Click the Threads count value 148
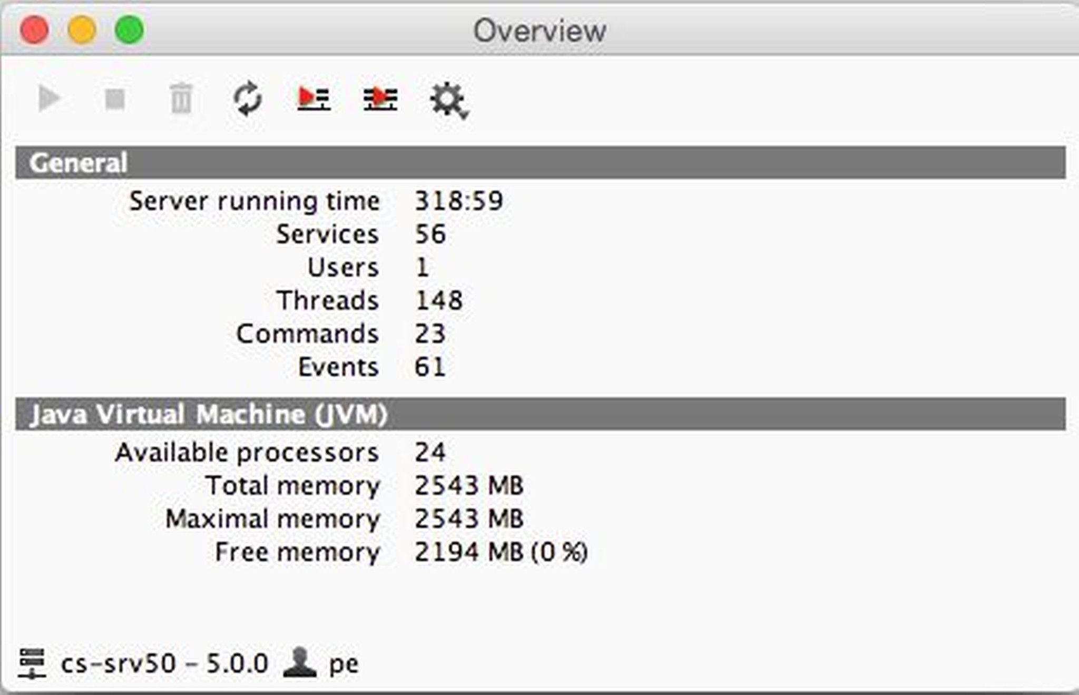Viewport: 1079px width, 695px height. 439,300
